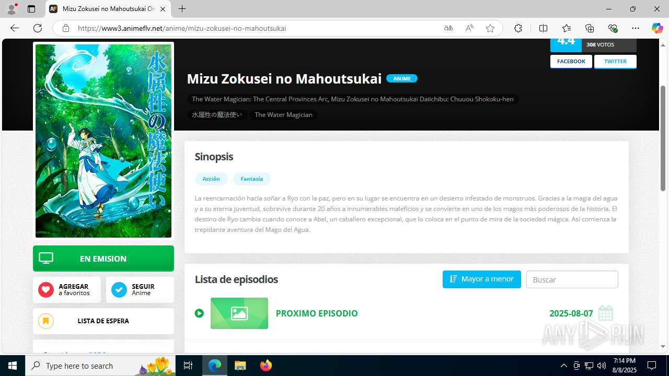
Task: View site information lock icon
Action: [65, 28]
